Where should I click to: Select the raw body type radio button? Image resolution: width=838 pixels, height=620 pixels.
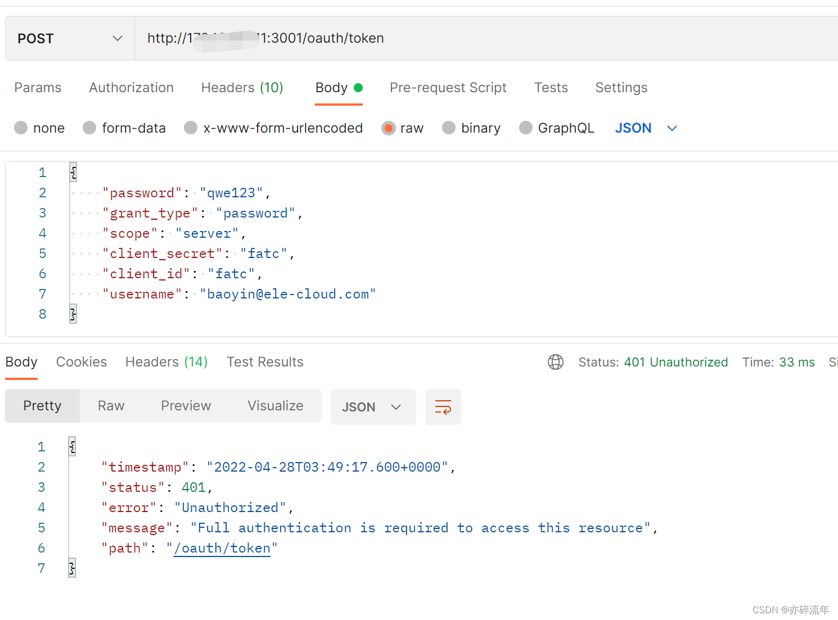[x=389, y=128]
